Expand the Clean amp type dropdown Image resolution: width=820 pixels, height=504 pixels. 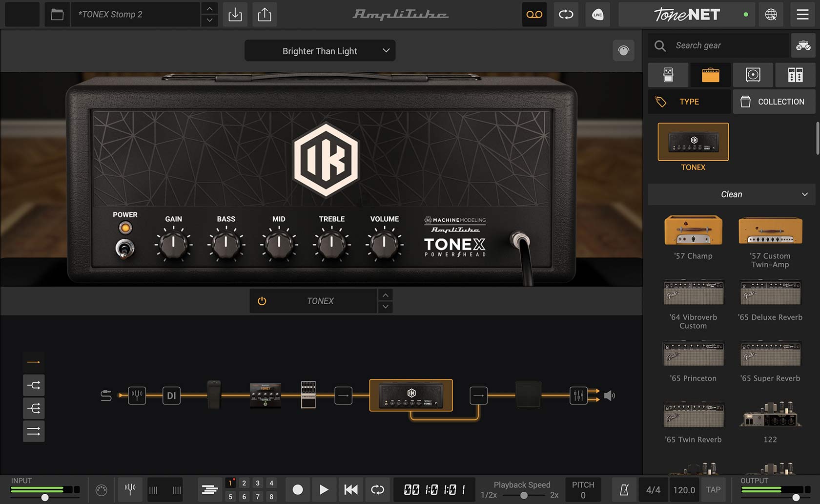point(731,194)
